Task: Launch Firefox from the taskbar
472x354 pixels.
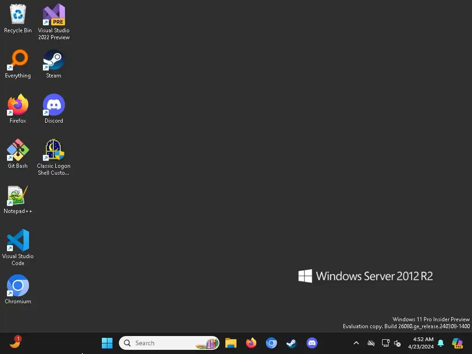Action: pos(251,343)
